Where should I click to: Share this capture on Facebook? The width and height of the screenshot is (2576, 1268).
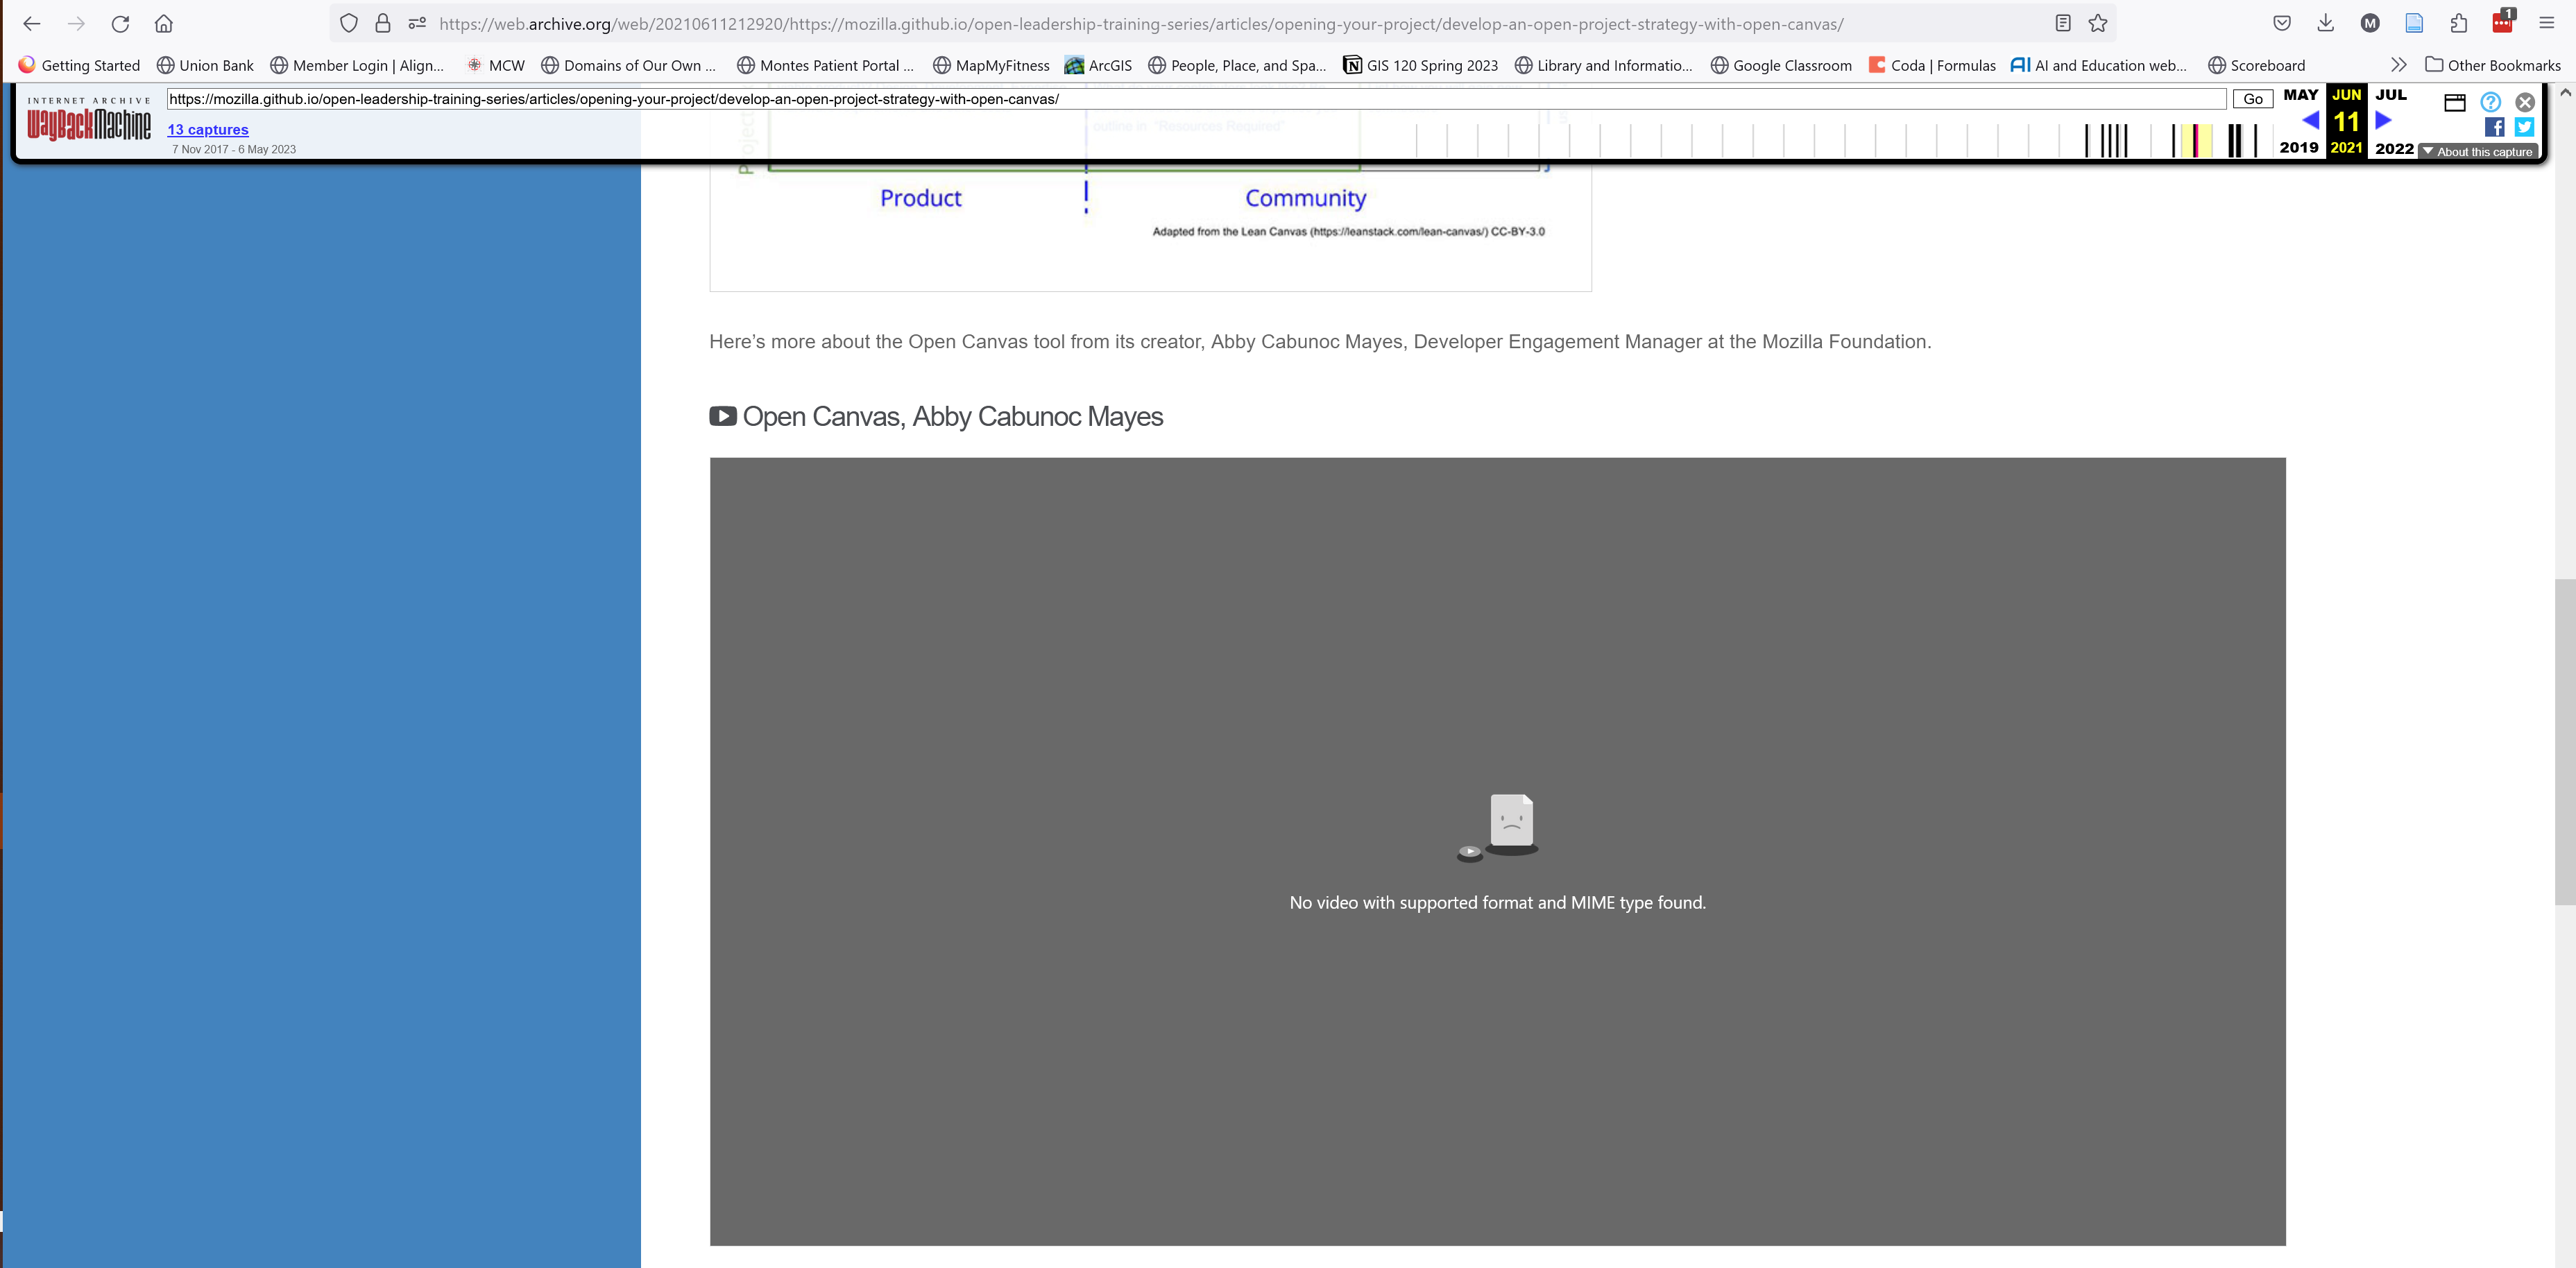[2494, 127]
